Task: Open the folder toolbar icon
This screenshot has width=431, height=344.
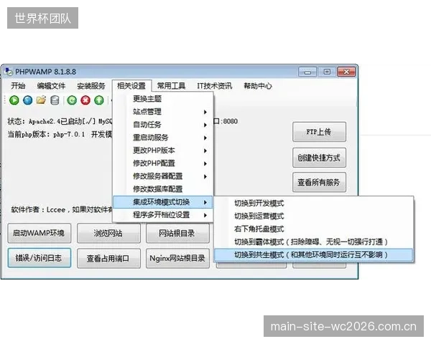Action: pyautogui.click(x=41, y=100)
